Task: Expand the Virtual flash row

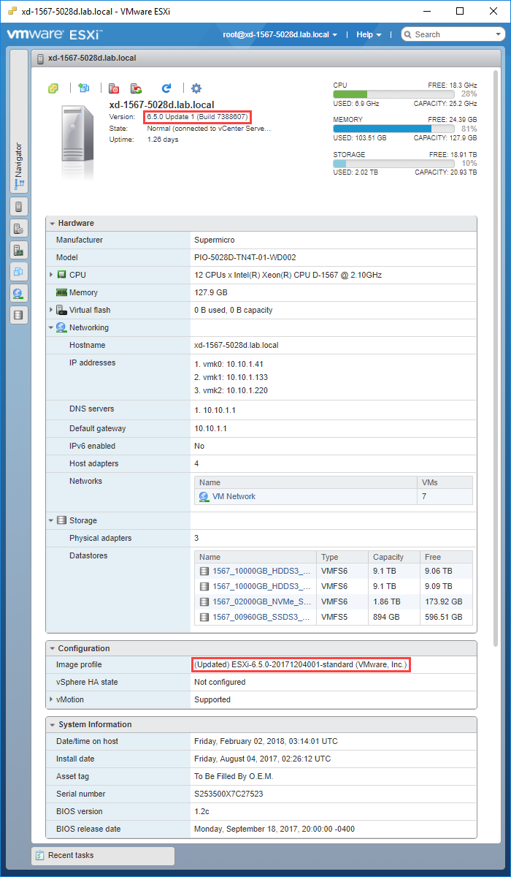Action: coord(52,310)
